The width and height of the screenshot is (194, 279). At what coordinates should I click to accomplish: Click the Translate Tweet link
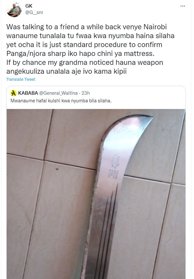21,79
